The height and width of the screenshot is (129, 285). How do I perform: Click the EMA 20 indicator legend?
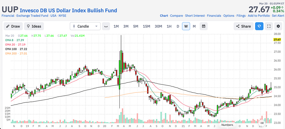16,44
